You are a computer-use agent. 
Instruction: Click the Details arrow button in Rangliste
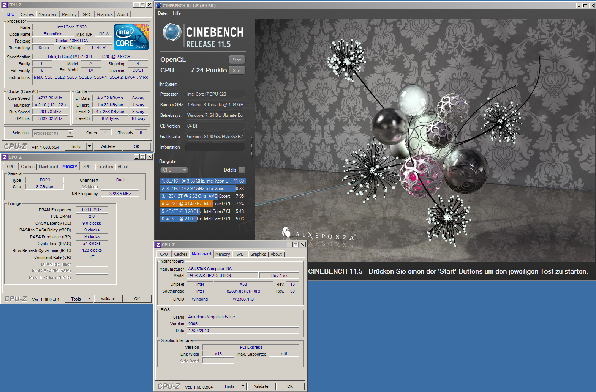point(242,170)
